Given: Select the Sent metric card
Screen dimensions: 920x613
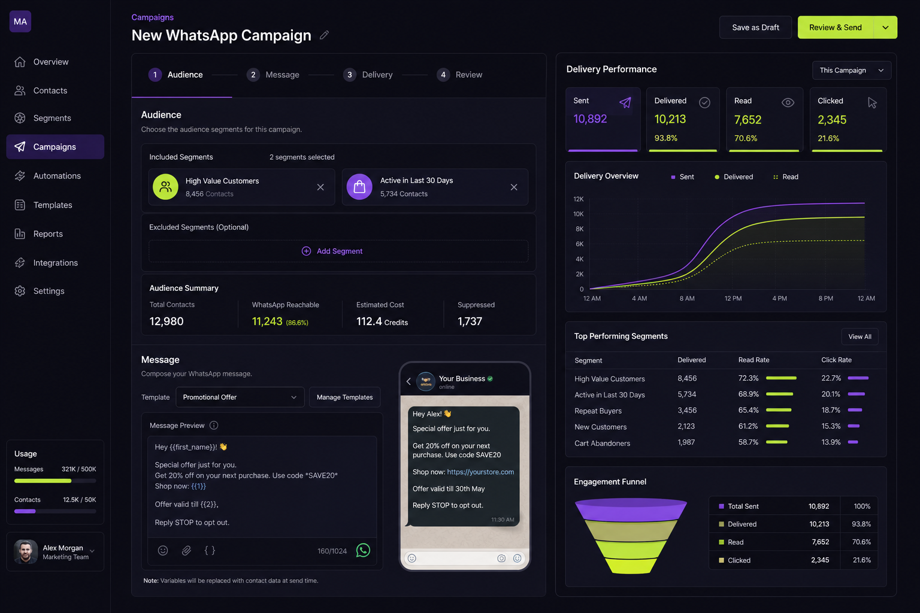Looking at the screenshot, I should click(x=603, y=120).
